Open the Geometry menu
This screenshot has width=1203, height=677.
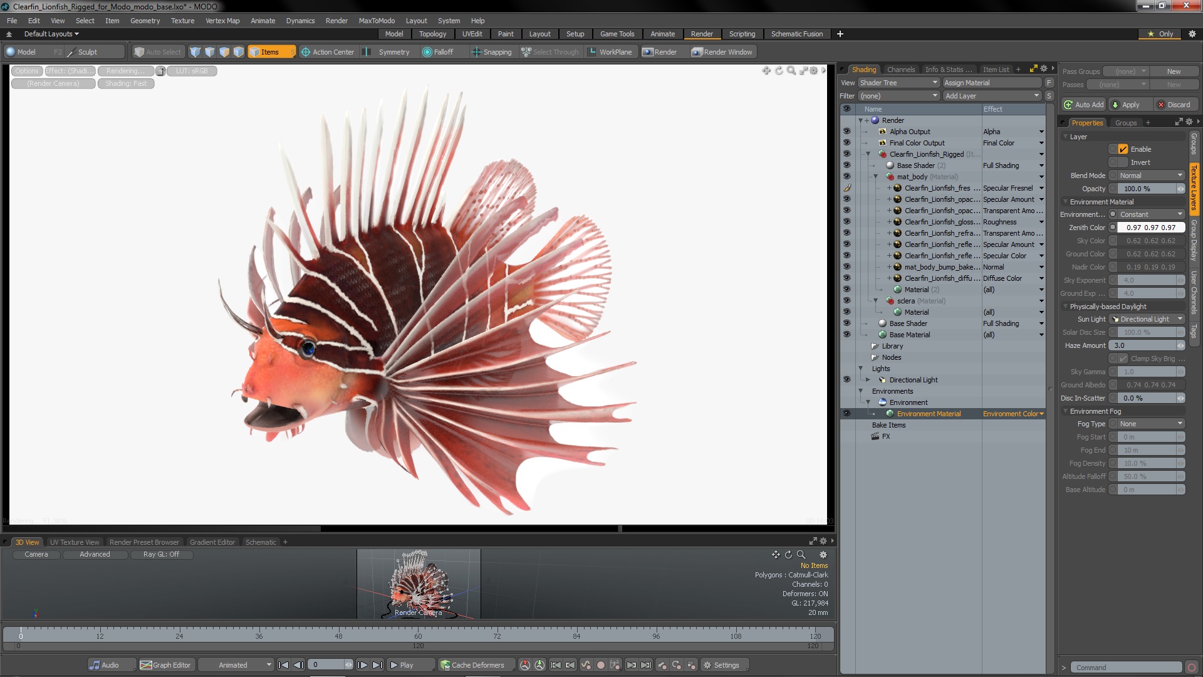pyautogui.click(x=145, y=21)
